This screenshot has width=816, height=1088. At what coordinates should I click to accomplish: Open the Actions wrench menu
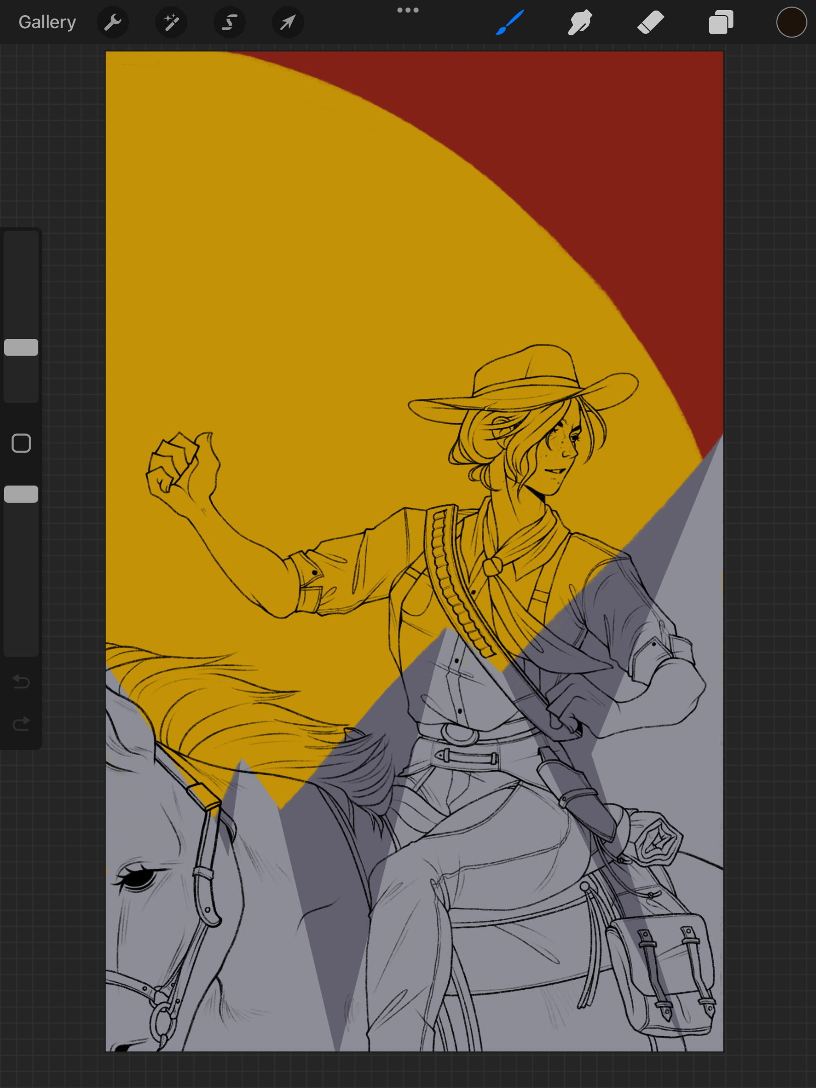coord(113,22)
